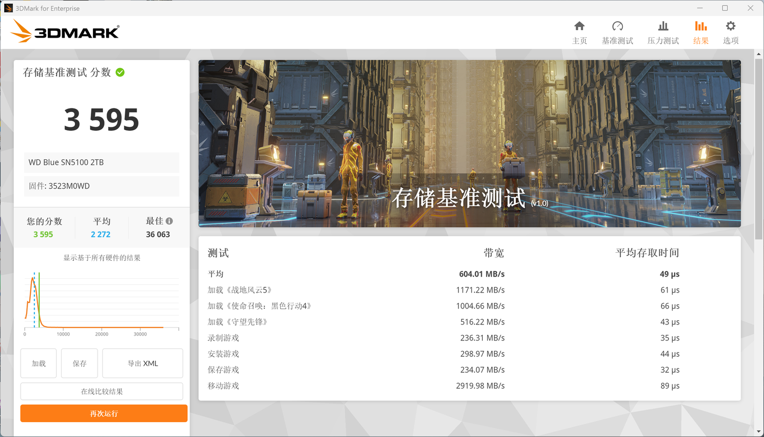764x437 pixels.
Task: Launch the 压力测试 Stress Test section
Action: tap(663, 32)
